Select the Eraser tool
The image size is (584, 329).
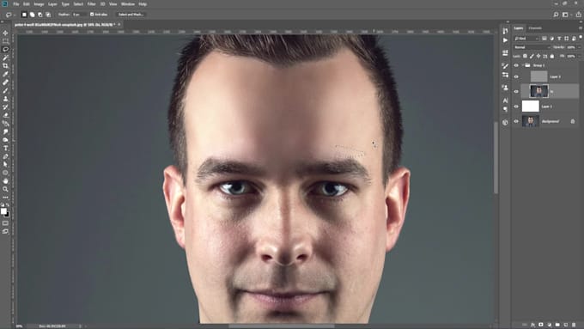coord(5,115)
